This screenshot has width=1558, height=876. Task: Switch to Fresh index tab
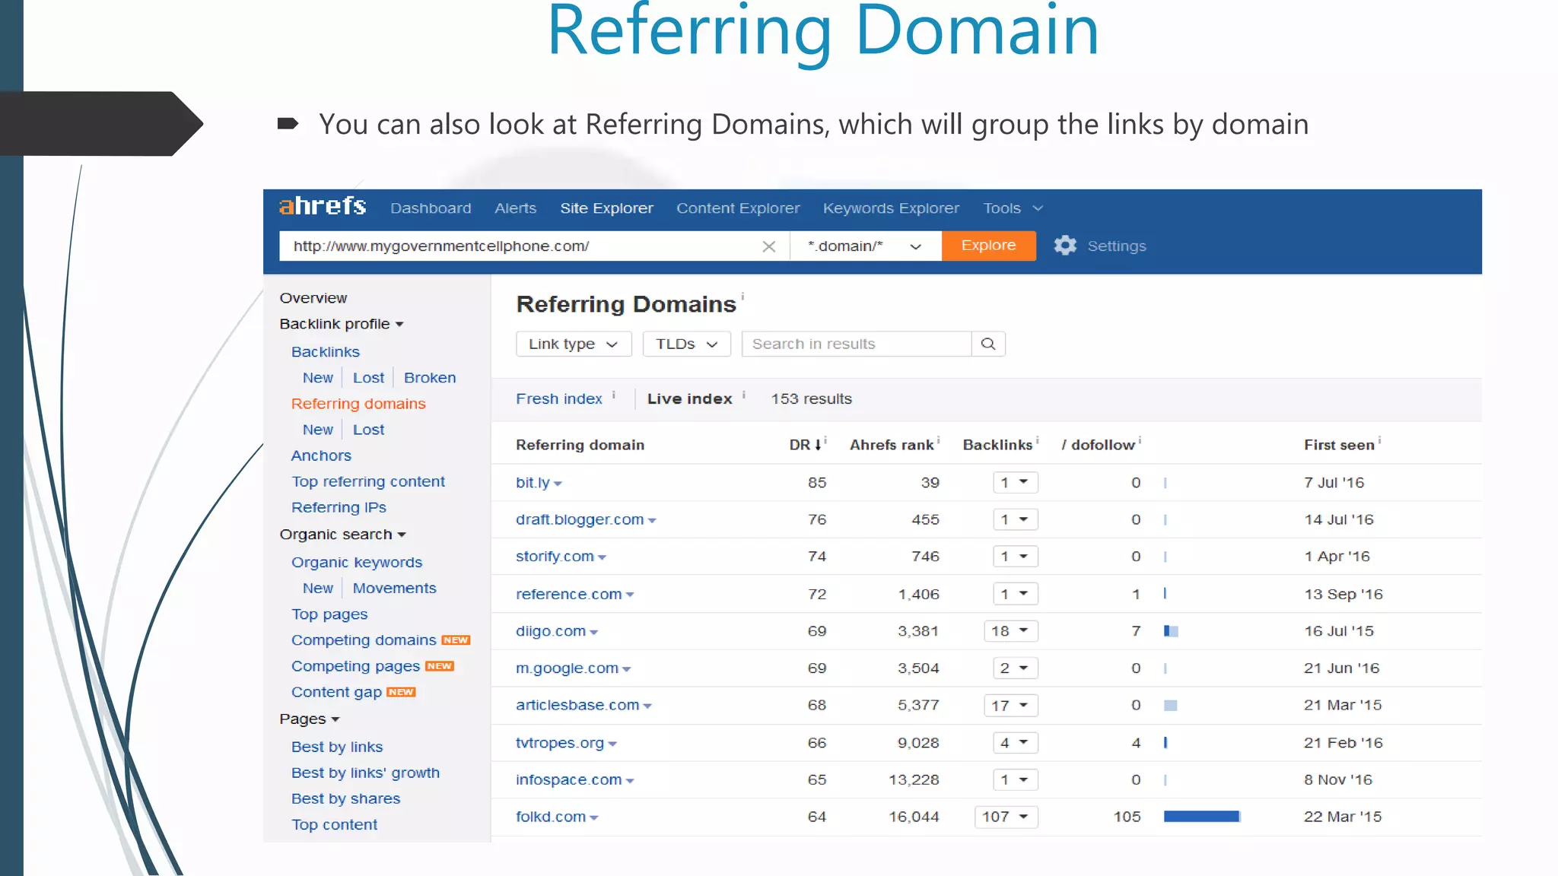pyautogui.click(x=559, y=398)
